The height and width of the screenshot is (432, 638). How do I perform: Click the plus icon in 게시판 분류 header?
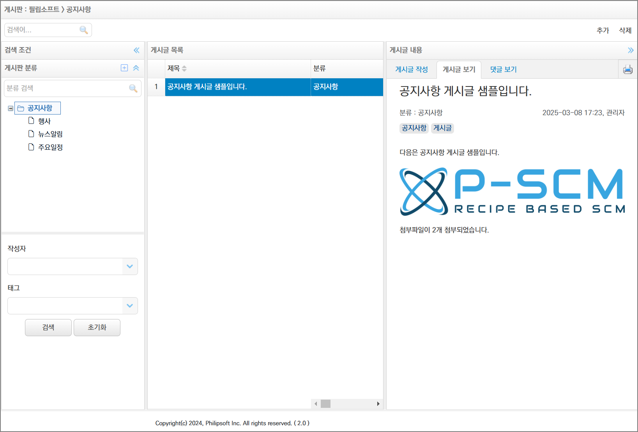click(124, 68)
